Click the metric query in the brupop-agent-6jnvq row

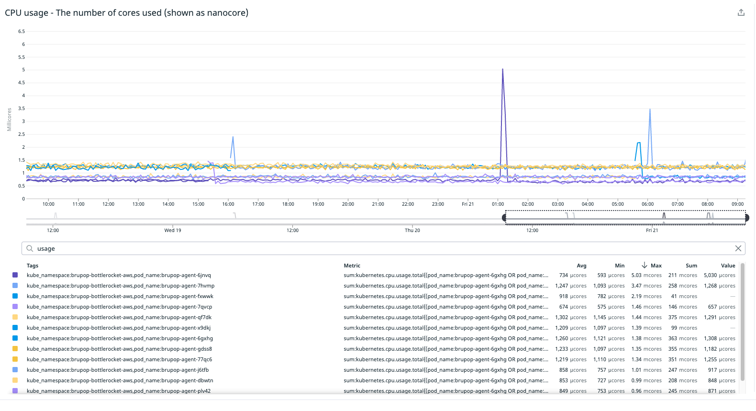pyautogui.click(x=446, y=275)
